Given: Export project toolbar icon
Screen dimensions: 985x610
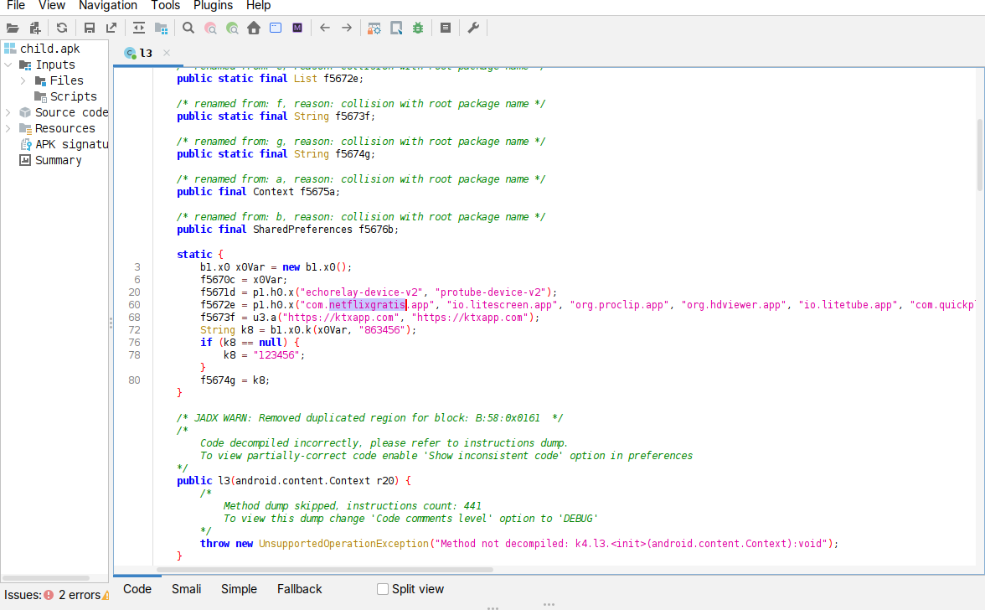Looking at the screenshot, I should pos(111,28).
